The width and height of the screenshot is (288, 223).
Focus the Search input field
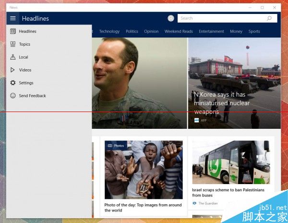pos(228,18)
